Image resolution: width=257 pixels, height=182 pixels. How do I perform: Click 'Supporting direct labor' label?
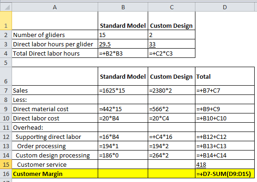click(55, 137)
